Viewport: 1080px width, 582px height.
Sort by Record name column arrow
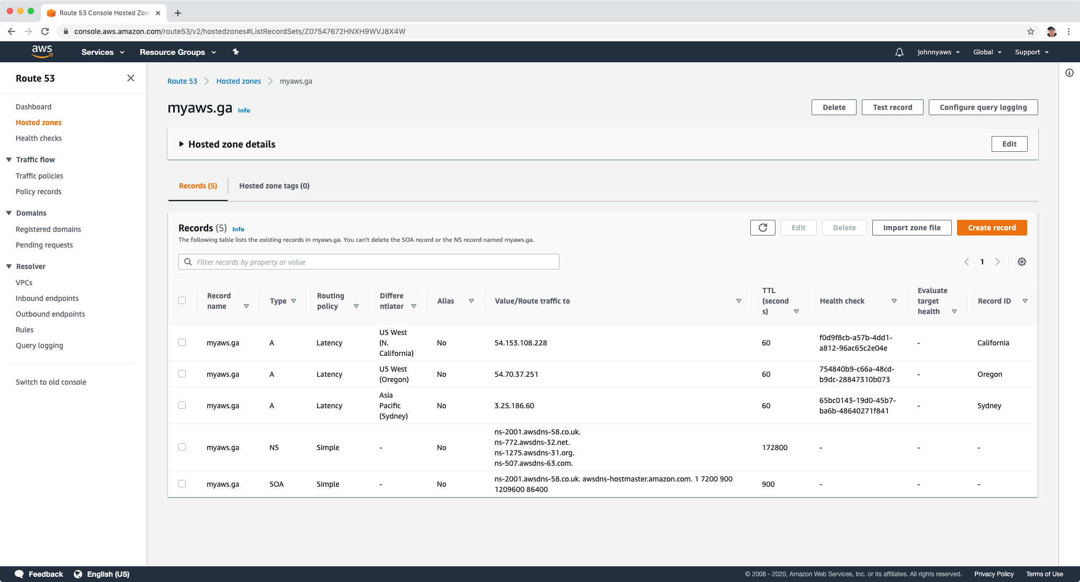click(246, 306)
